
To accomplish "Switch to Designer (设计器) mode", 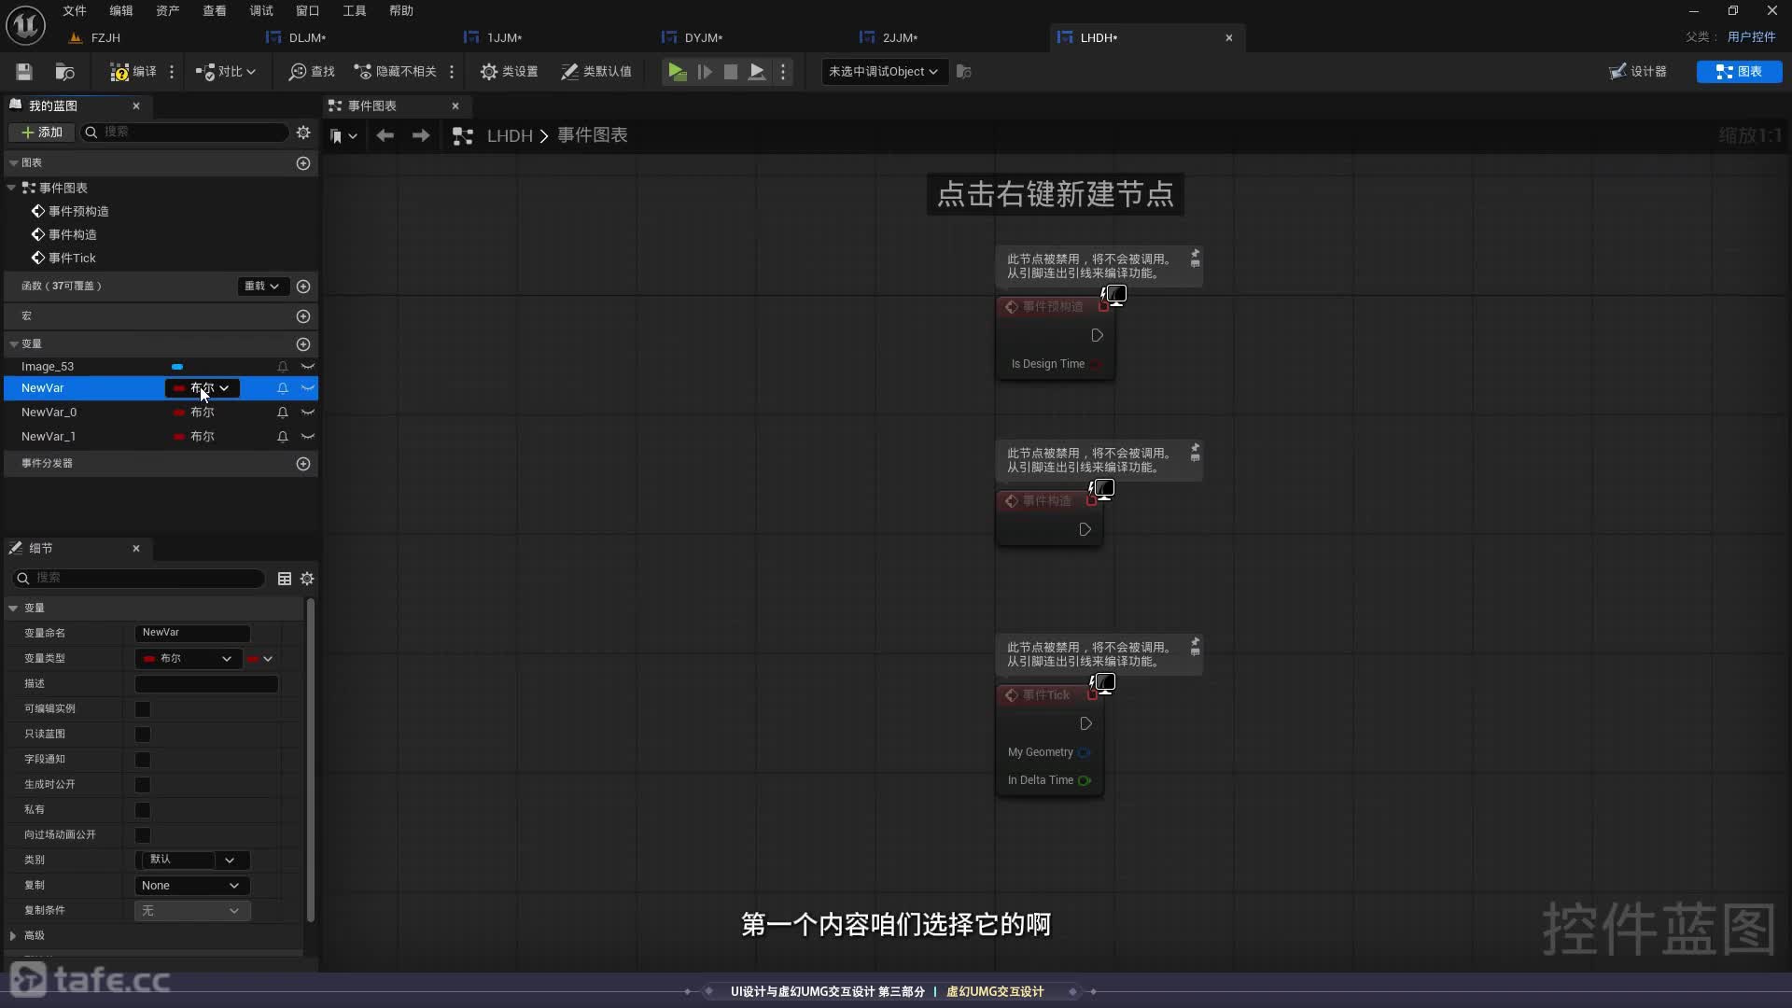I will tap(1638, 72).
